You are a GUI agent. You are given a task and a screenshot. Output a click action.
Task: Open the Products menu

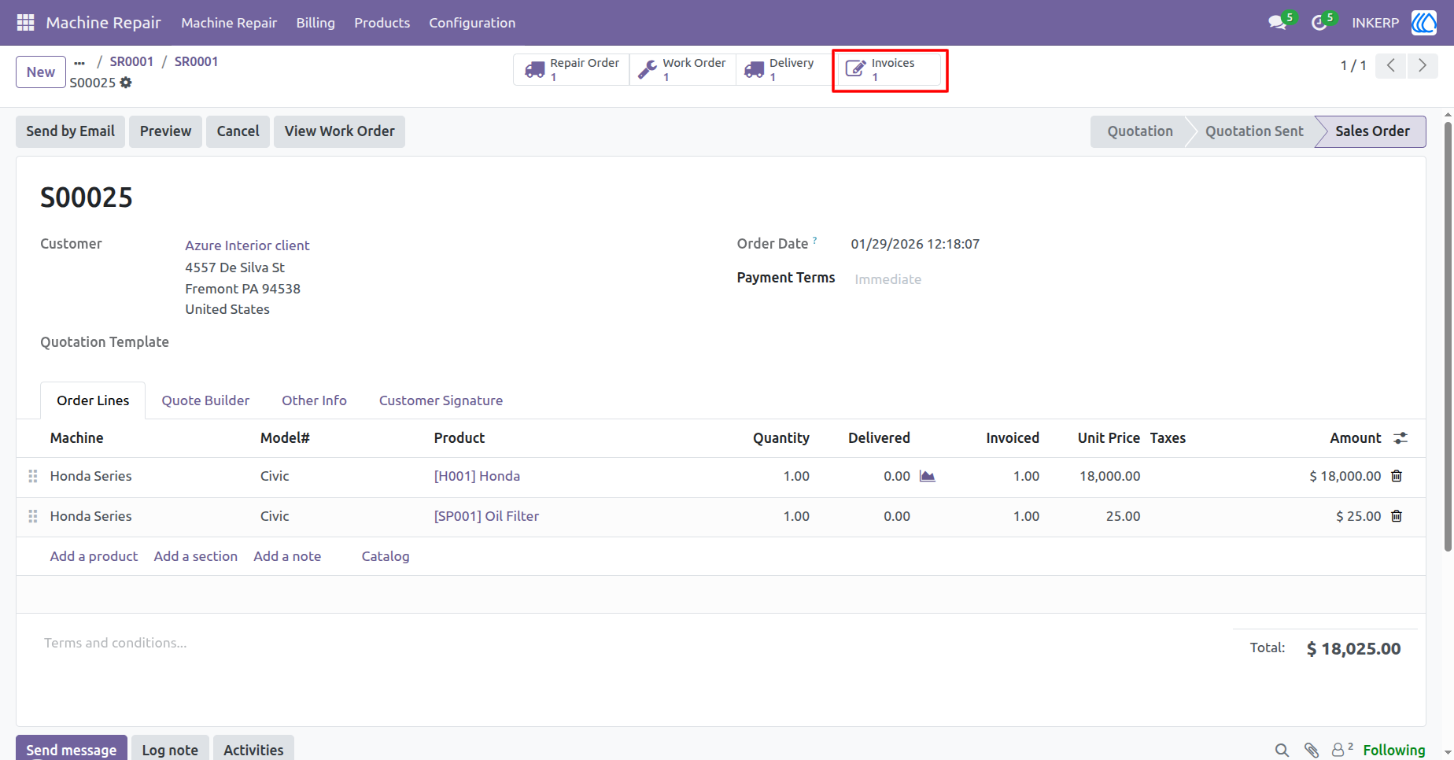(x=382, y=23)
